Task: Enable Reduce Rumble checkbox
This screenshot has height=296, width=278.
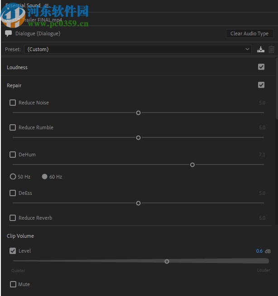Action: [x=13, y=127]
